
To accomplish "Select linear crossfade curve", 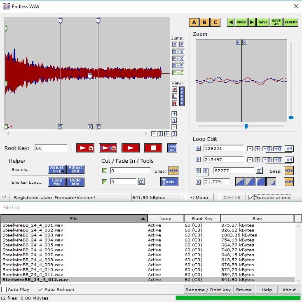I will [240, 182].
